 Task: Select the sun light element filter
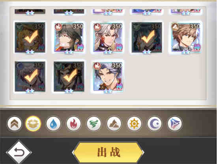134,124
